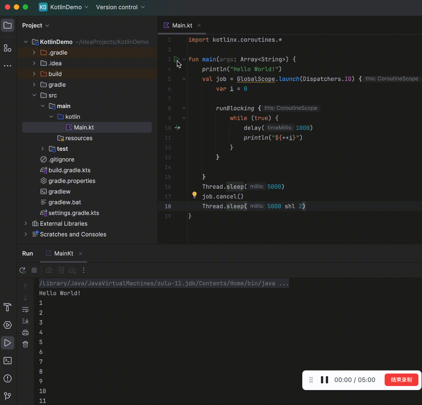
Task: Open the Services tool window icon
Action: coord(7,325)
